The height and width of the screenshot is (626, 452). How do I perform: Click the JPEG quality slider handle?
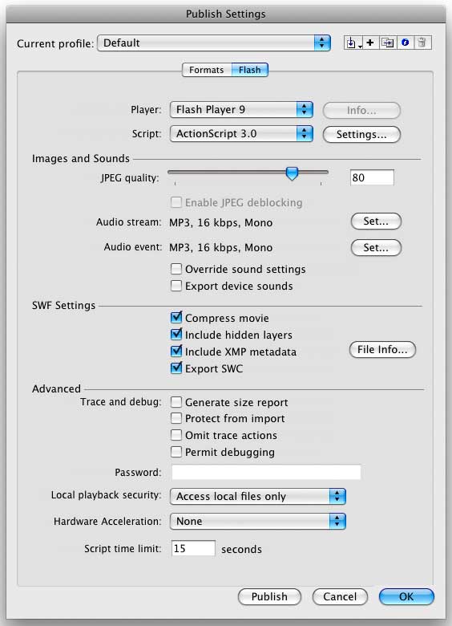(x=293, y=173)
